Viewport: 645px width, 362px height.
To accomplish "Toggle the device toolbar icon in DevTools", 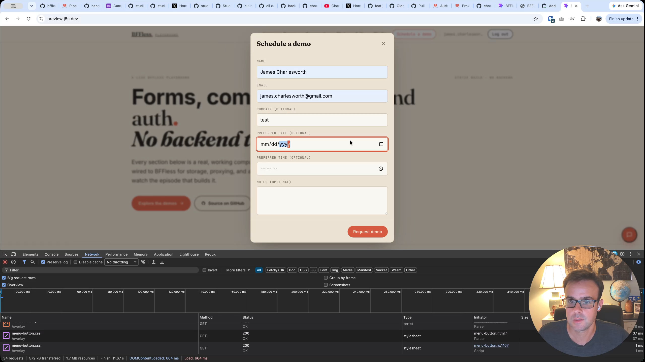I will pos(14,254).
